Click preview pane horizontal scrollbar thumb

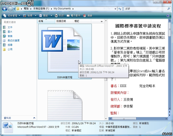tap(124, 119)
